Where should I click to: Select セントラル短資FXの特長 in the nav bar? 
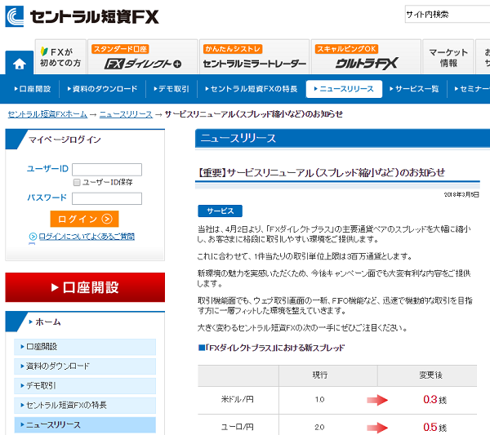pos(252,89)
